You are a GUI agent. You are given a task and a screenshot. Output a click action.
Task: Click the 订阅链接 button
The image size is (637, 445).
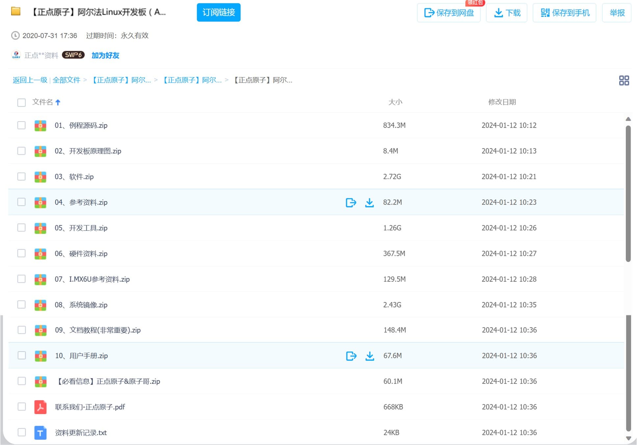[x=218, y=13]
